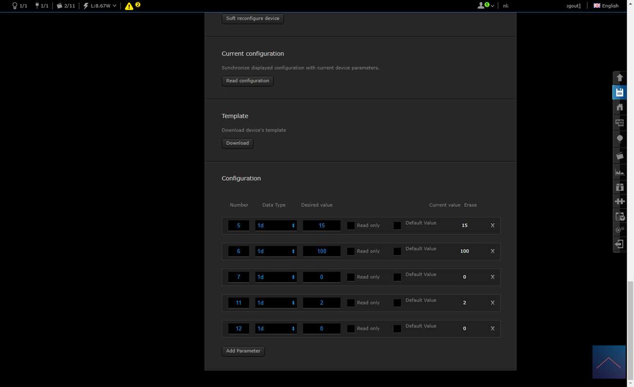Open the home icon in right sidebar
This screenshot has width=634, height=387.
619,107
